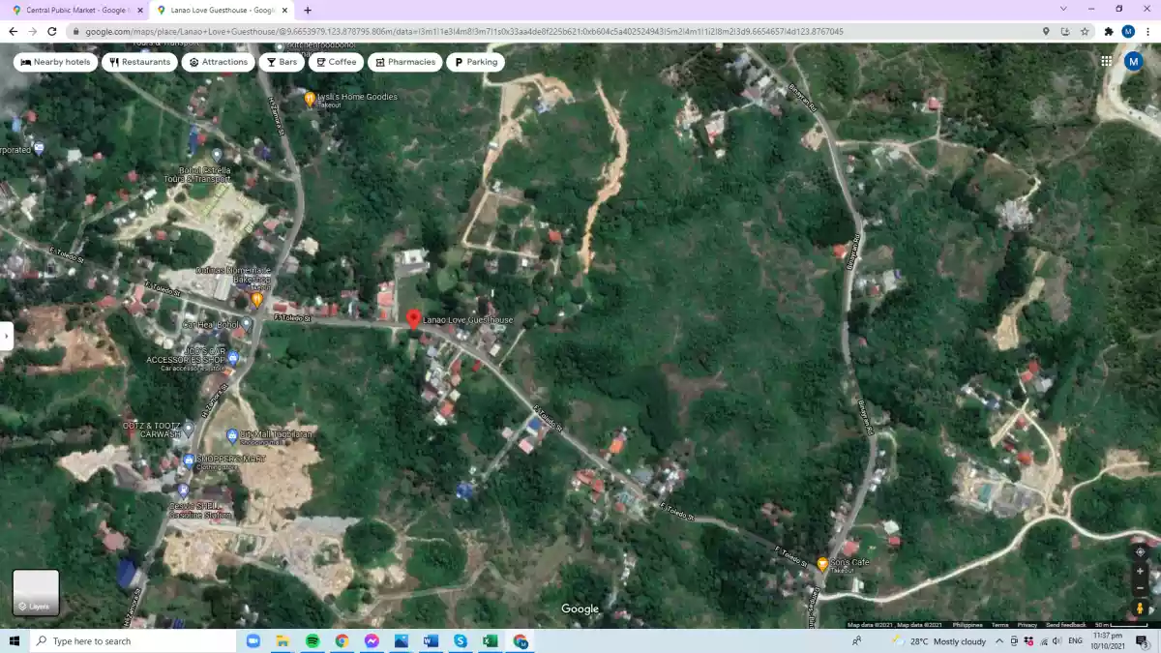Open the Google apps grid
The image size is (1161, 653).
1106,61
